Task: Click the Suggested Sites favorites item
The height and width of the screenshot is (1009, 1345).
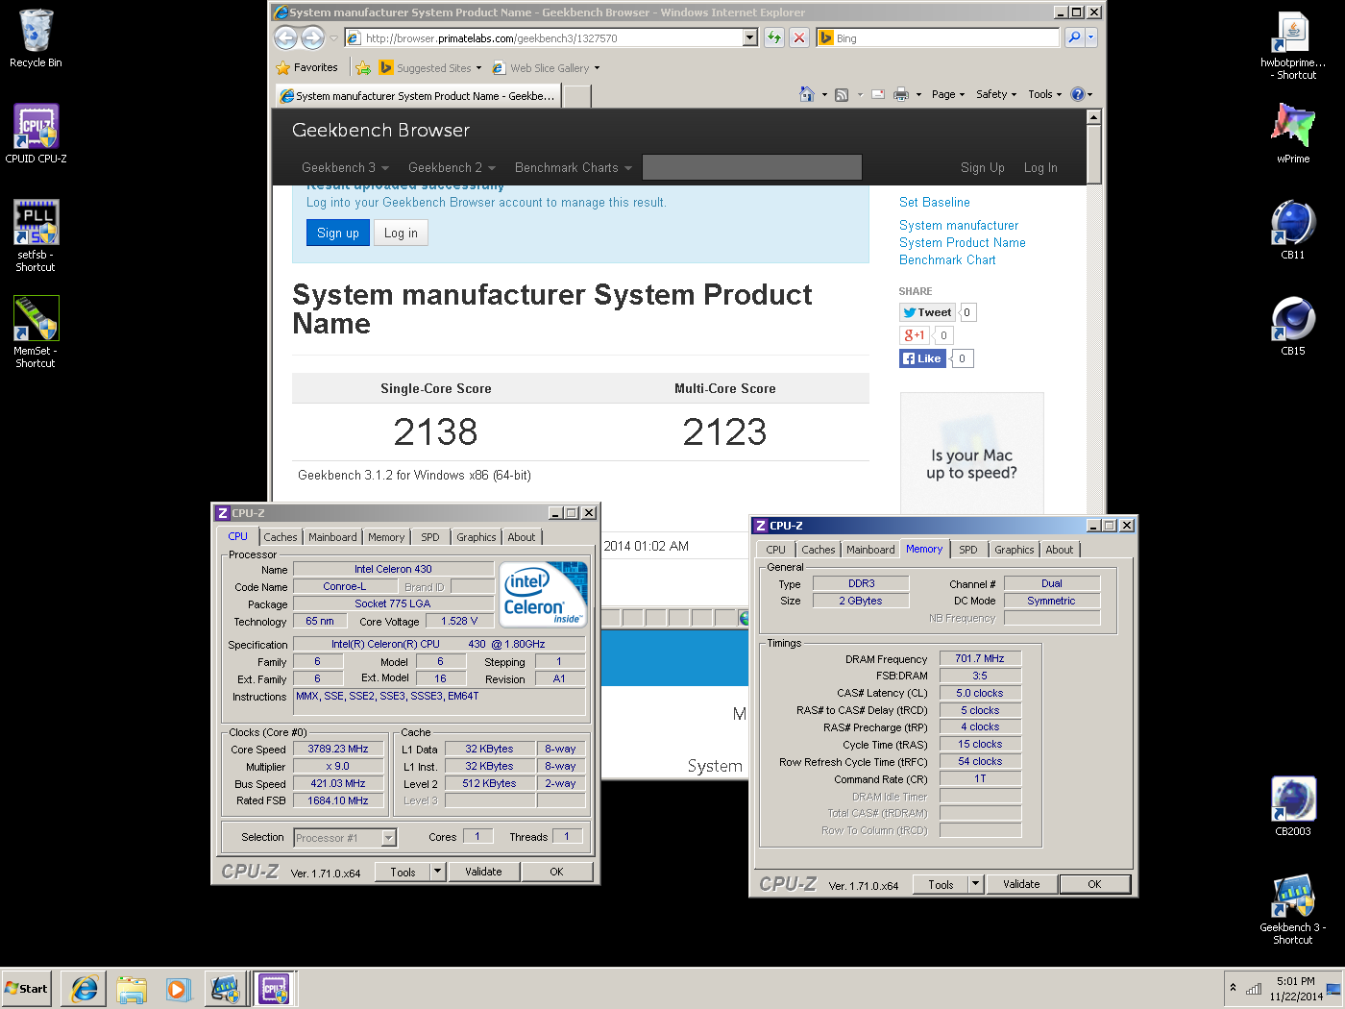Action: pos(430,68)
